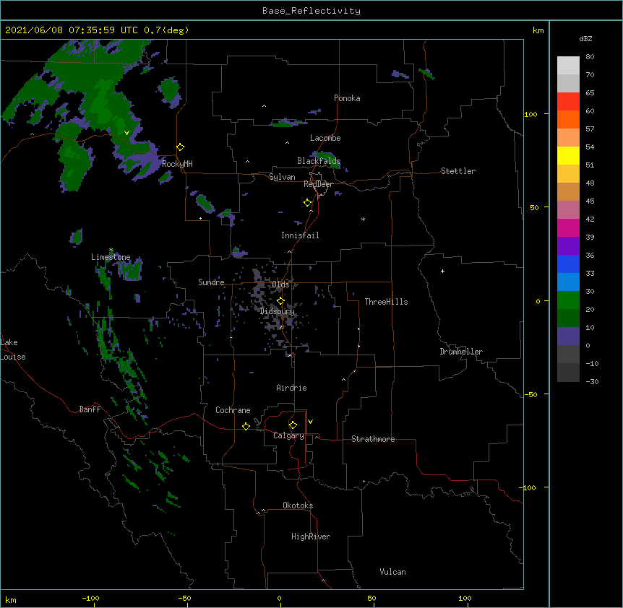The image size is (623, 608).
Task: Click the white asterisk marker east of Innisfail
Action: click(x=363, y=219)
